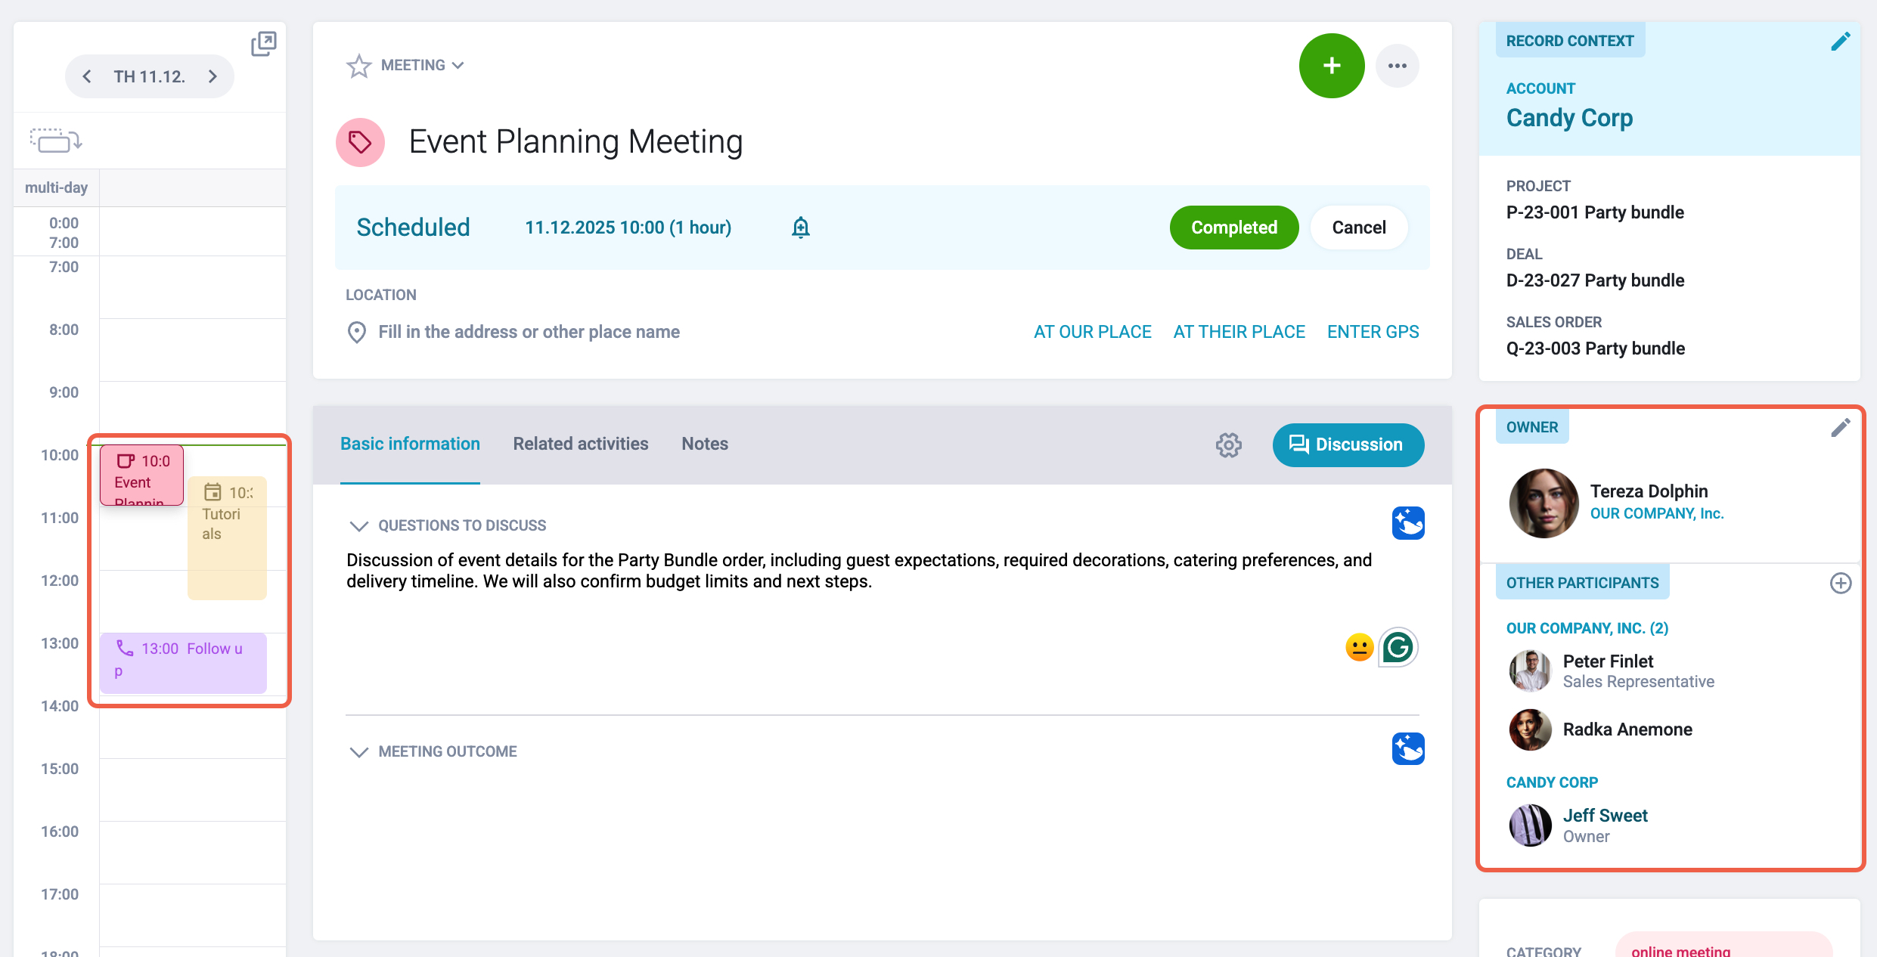Collapse the Questions to Discuss section
Screen dimensions: 1877x957
click(x=358, y=525)
